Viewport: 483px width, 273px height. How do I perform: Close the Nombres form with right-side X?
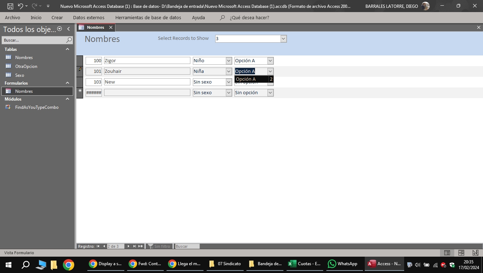point(478,27)
